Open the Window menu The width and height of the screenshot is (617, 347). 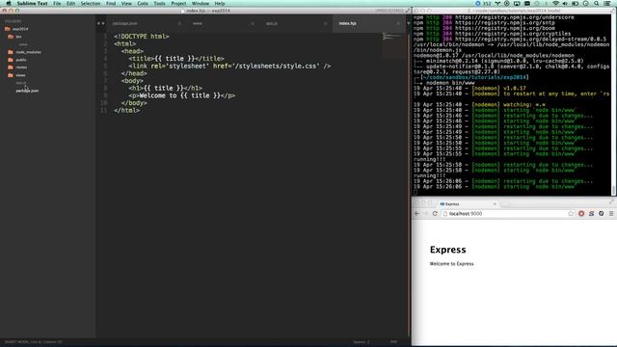coord(201,3)
